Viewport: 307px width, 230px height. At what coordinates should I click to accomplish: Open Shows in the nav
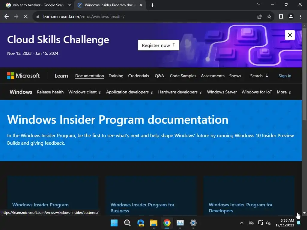(x=235, y=76)
